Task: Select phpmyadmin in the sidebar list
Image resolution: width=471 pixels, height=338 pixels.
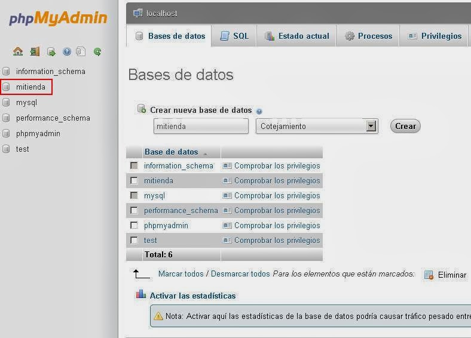Action: (38, 134)
